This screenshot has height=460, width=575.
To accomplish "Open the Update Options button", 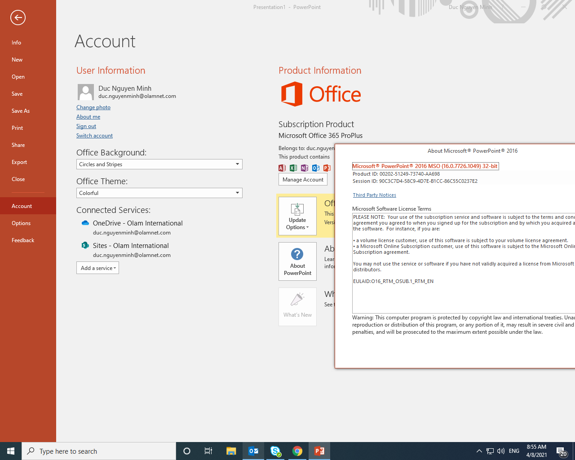I will tap(297, 216).
